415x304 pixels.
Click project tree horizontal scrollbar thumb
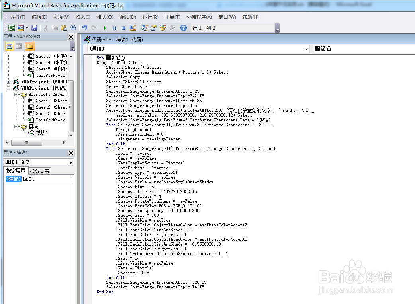coord(26,143)
